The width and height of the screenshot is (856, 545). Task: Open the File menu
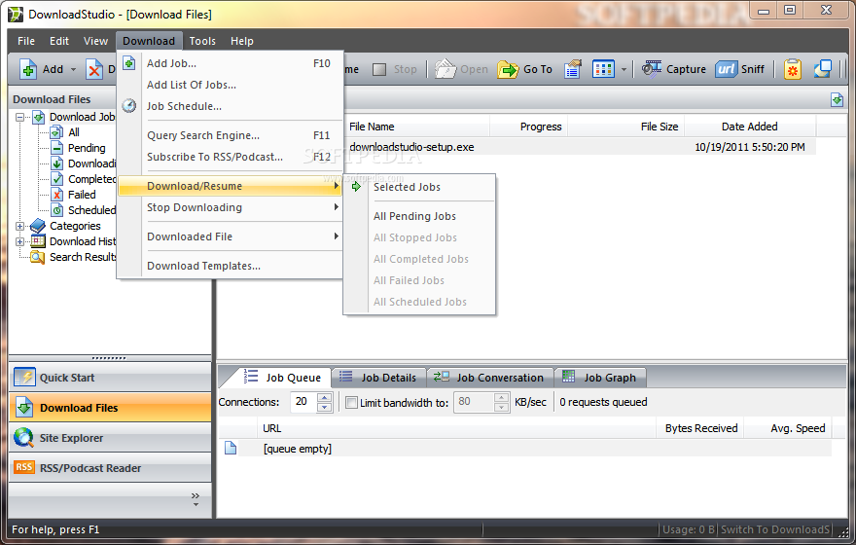pos(25,41)
